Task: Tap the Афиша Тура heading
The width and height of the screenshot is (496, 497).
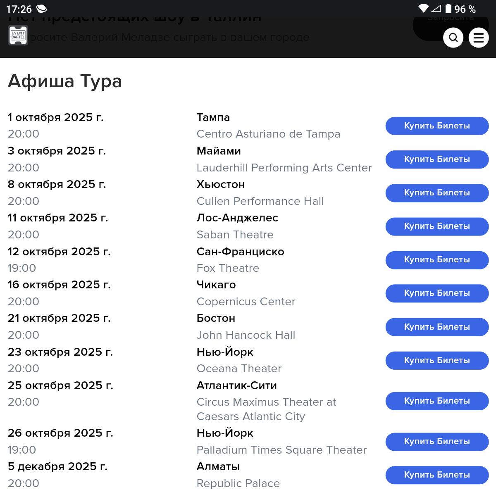Action: point(65,81)
